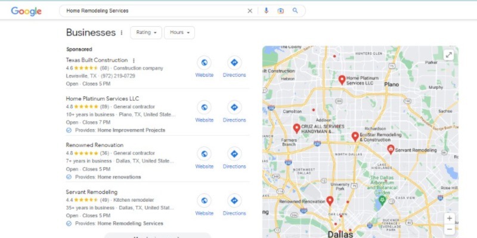This screenshot has width=477, height=238.
Task: Open Texas Built Construction listing title
Action: (x=97, y=60)
